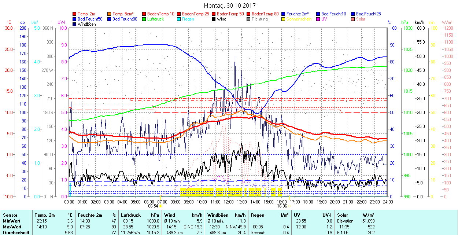This screenshot has height=235, width=458.
Task: Select the yellow Sonnenschein legend swatch
Action: [284, 19]
